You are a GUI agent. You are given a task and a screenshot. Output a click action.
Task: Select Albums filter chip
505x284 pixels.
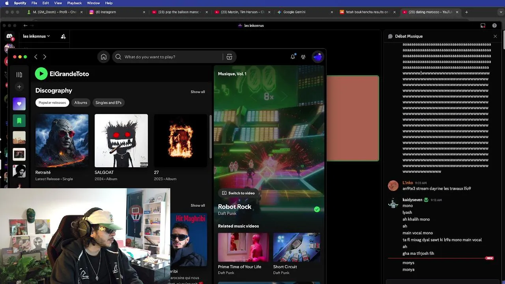click(81, 103)
